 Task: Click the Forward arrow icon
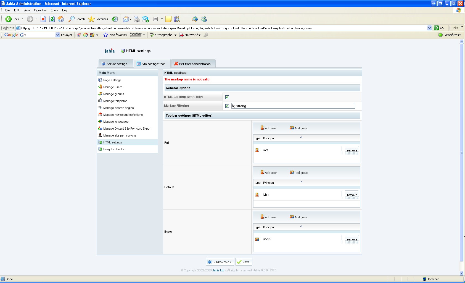coord(30,19)
